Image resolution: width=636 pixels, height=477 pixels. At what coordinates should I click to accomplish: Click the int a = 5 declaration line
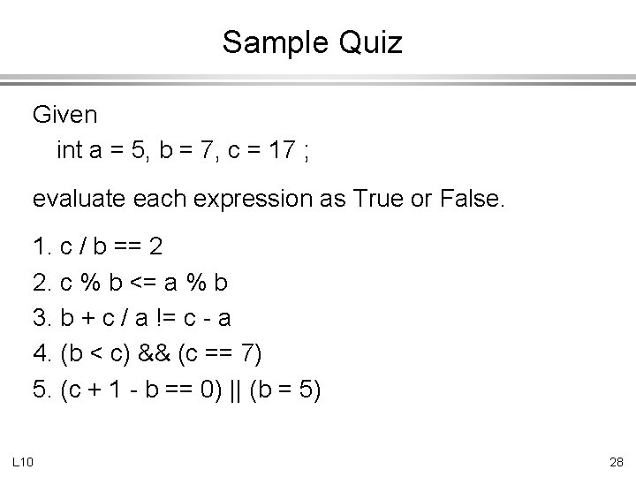(x=183, y=150)
